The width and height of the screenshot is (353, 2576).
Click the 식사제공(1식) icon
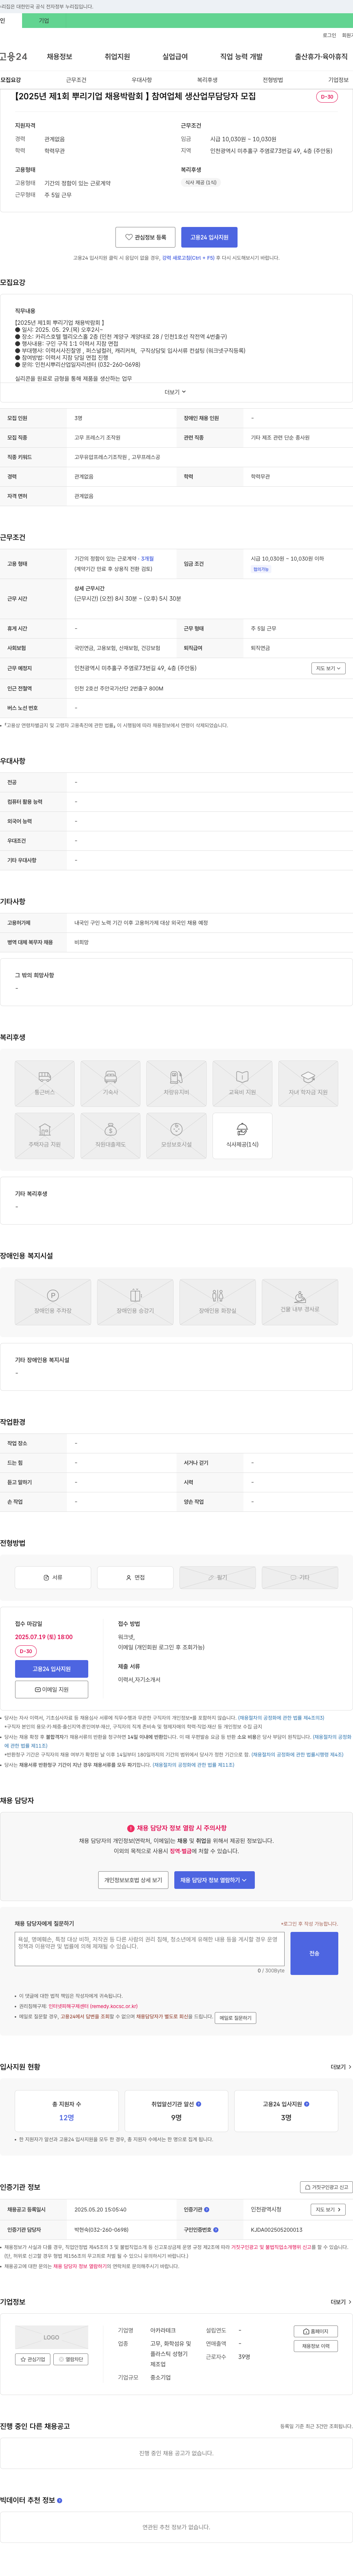point(242,1136)
